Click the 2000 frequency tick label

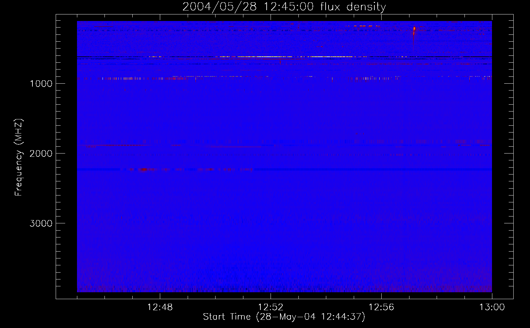click(41, 154)
